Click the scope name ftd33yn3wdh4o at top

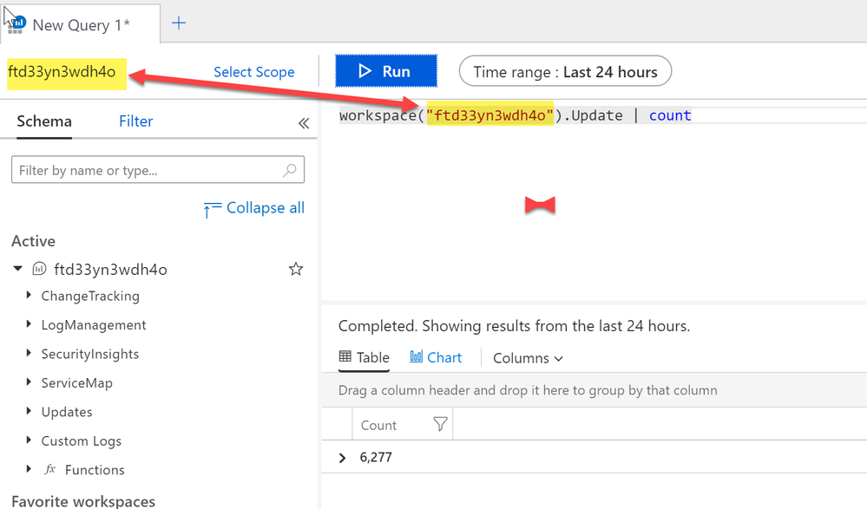[62, 72]
